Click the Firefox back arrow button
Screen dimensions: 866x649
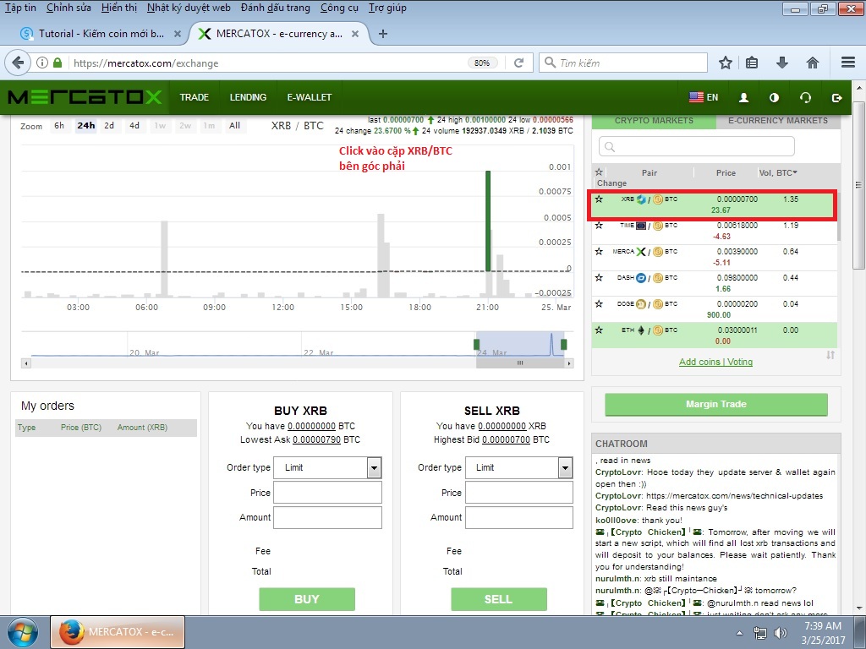pos(17,63)
